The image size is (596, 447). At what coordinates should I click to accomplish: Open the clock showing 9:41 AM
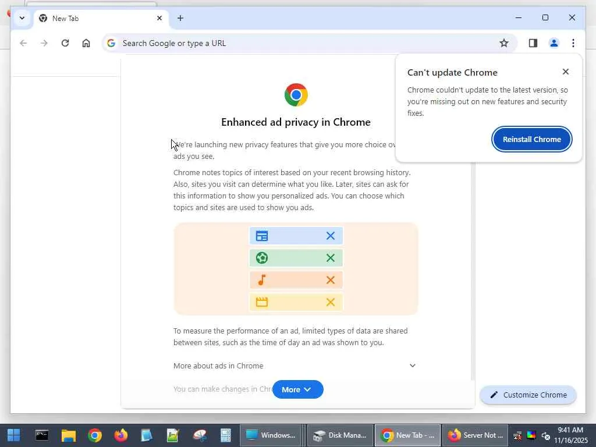coord(570,435)
